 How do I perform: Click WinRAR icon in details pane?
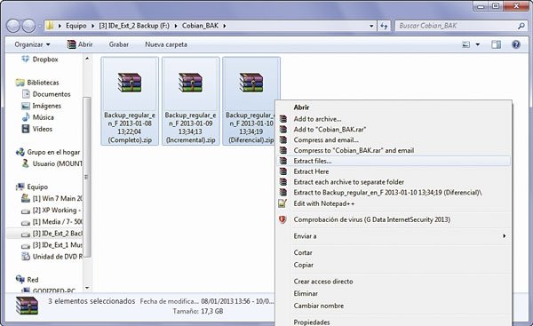(x=27, y=306)
